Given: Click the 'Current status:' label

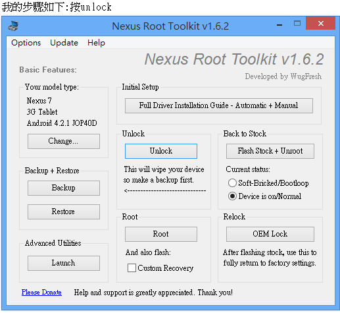Looking at the screenshot, I should (x=248, y=169).
